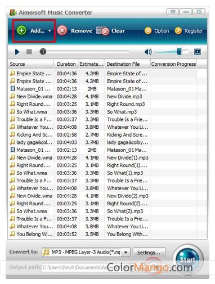Open the Add dropdown arrow

click(x=50, y=31)
